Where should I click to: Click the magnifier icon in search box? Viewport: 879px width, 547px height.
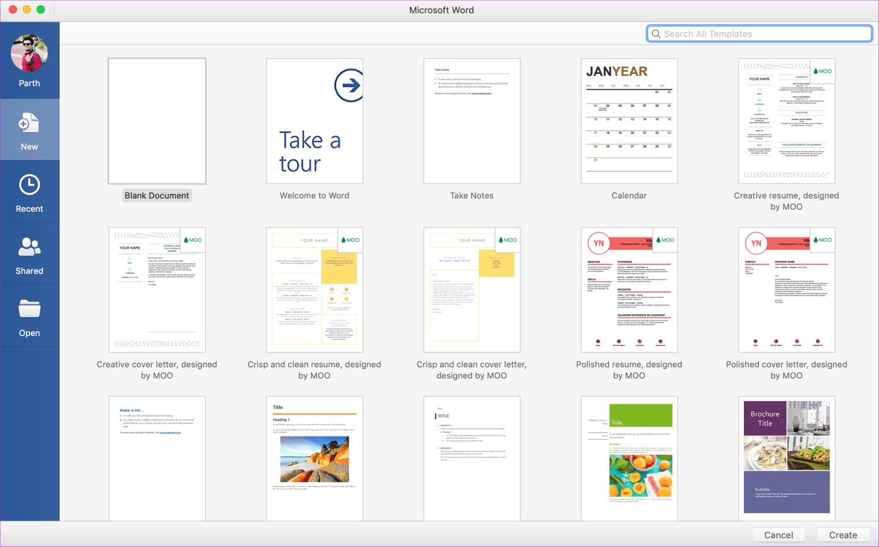tap(656, 34)
